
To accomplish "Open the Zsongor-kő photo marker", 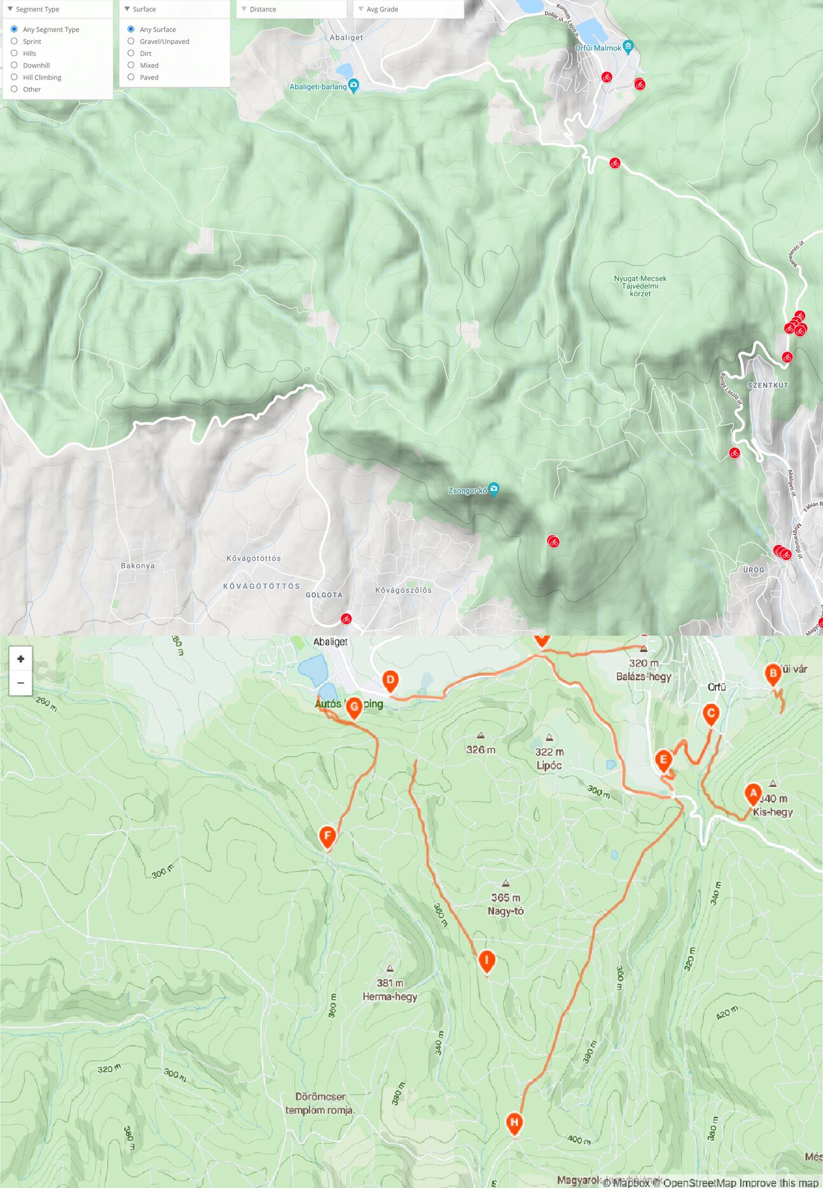I will tap(494, 489).
